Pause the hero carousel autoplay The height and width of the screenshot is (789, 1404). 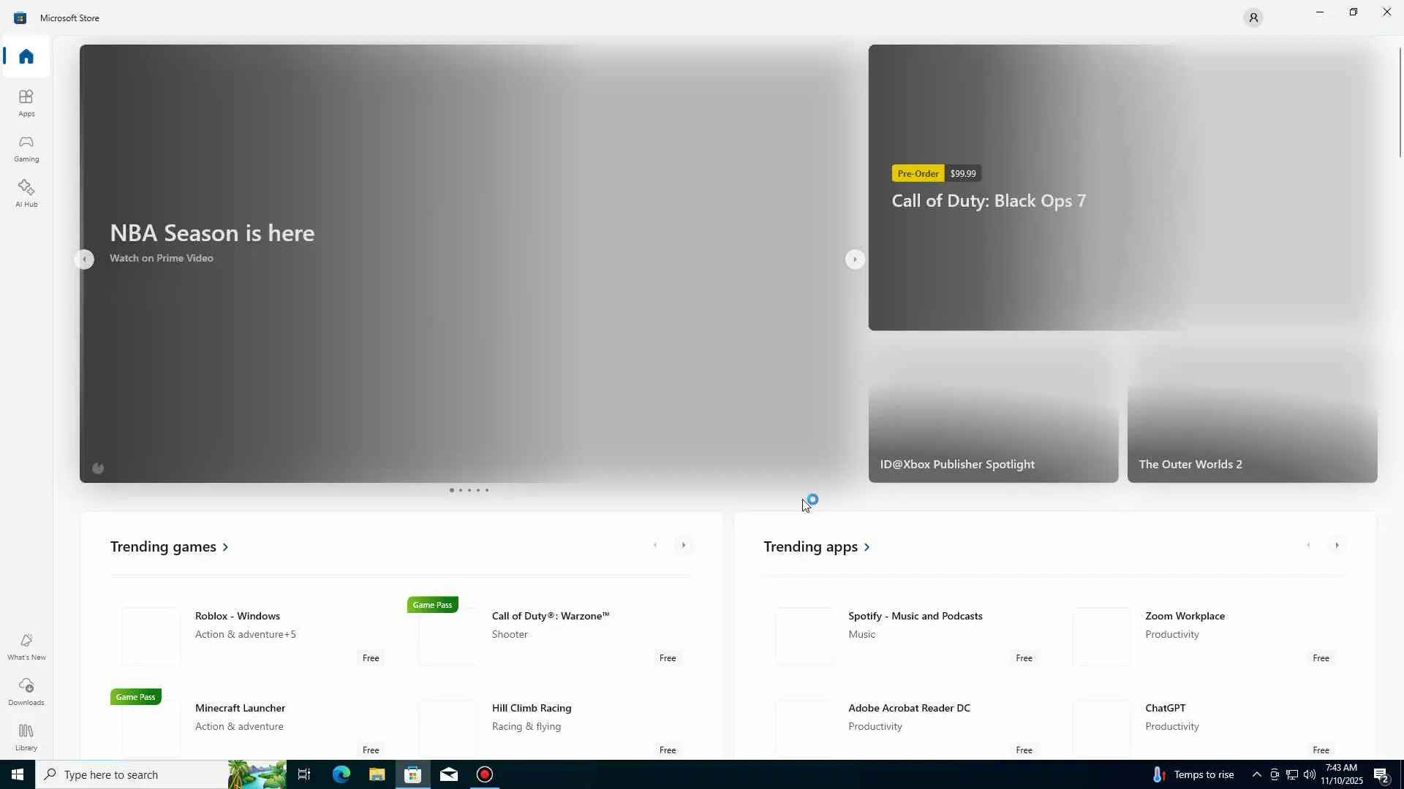click(x=98, y=468)
